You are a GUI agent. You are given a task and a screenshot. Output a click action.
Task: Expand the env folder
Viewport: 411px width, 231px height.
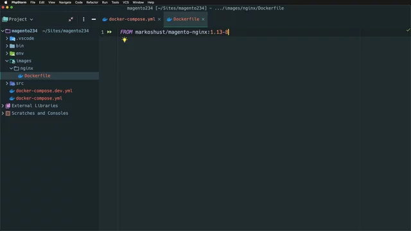pos(7,53)
